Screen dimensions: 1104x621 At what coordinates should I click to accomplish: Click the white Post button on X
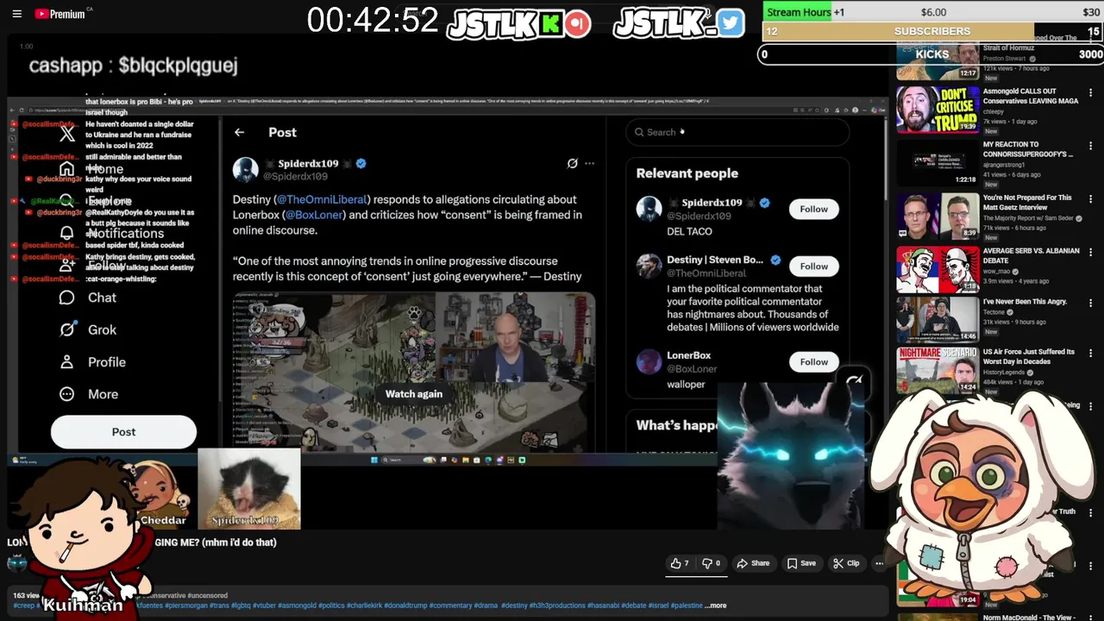coord(123,432)
